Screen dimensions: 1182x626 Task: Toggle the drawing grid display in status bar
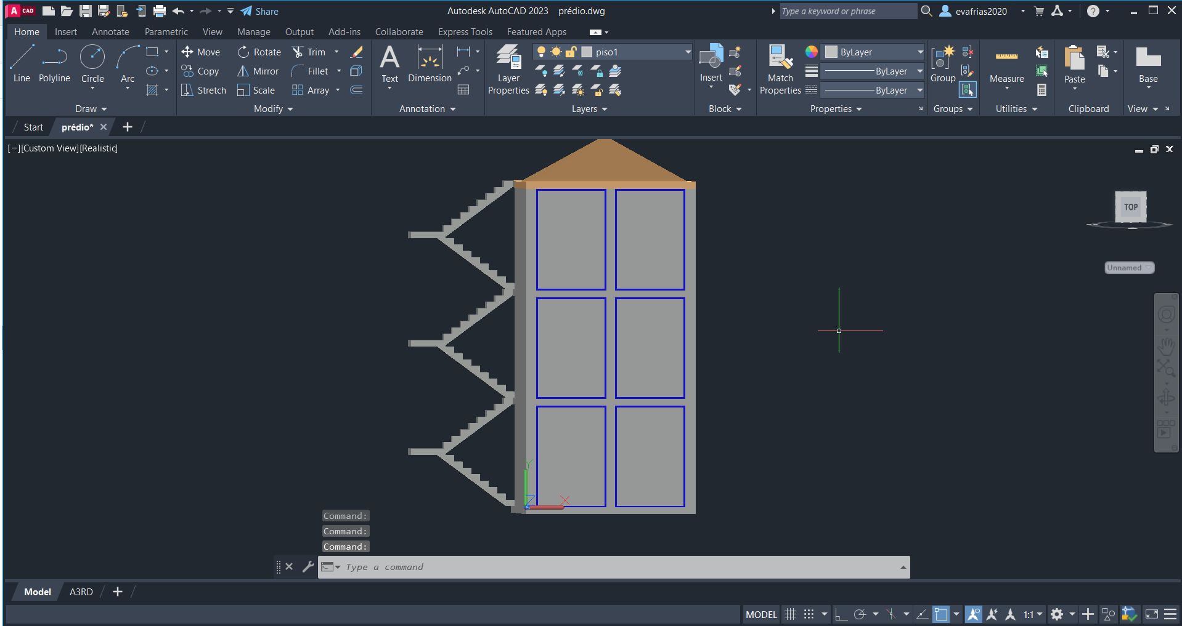(790, 614)
